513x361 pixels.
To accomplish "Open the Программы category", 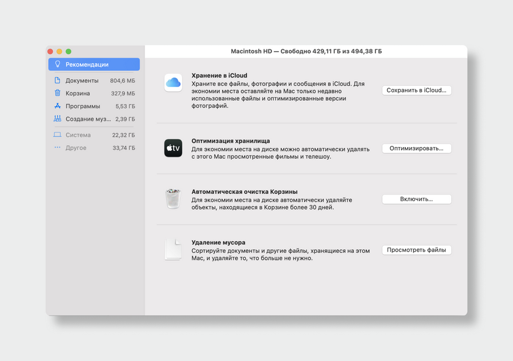I will point(94,106).
